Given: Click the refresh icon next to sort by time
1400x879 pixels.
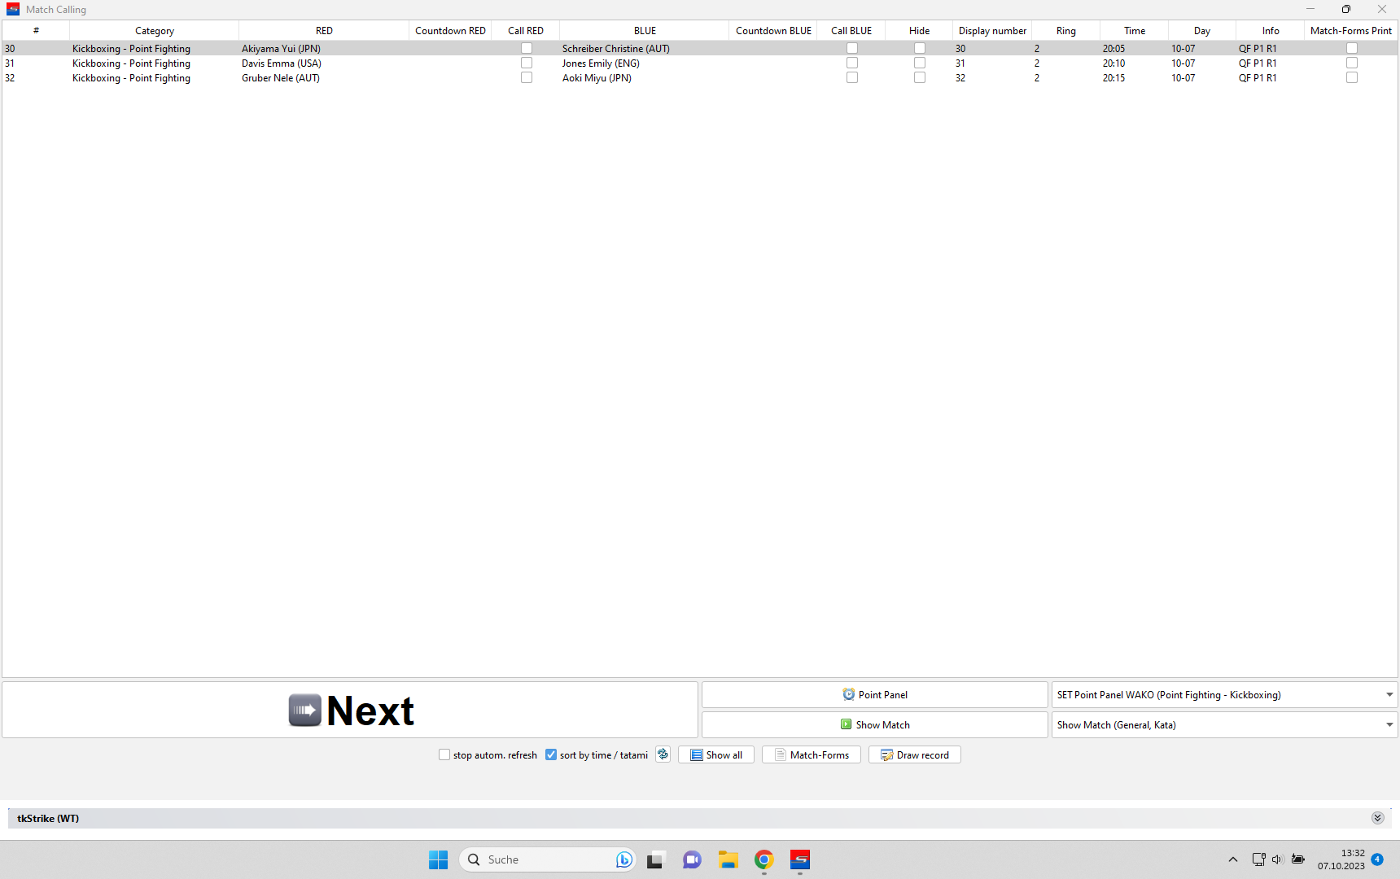Looking at the screenshot, I should 663,754.
